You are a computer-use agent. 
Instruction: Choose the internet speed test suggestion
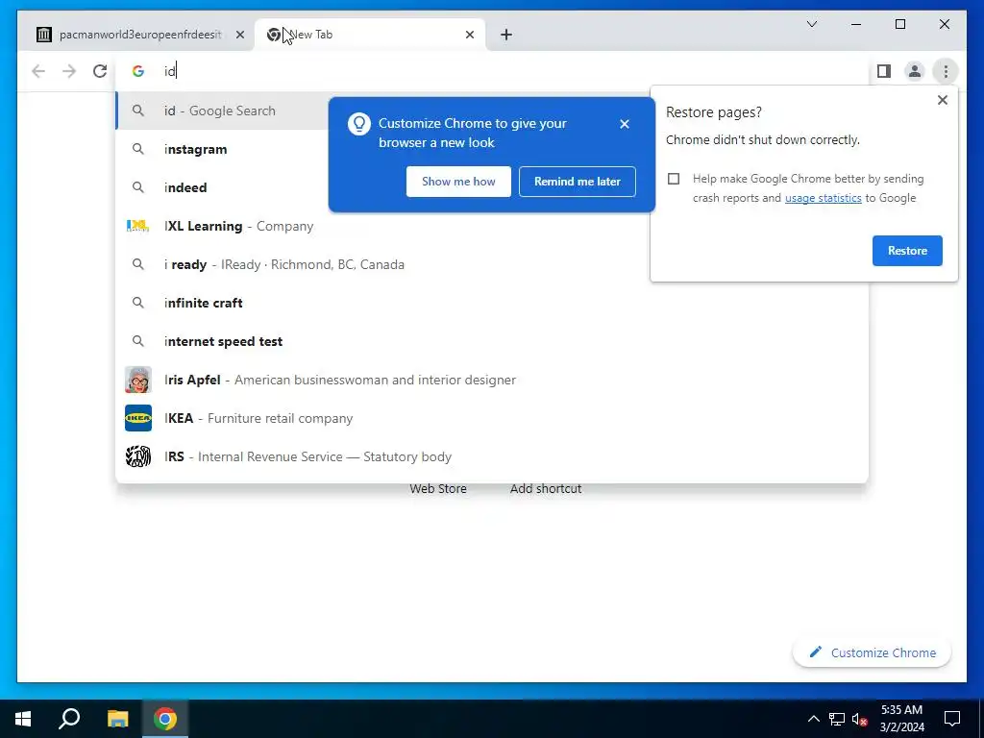pyautogui.click(x=492, y=341)
